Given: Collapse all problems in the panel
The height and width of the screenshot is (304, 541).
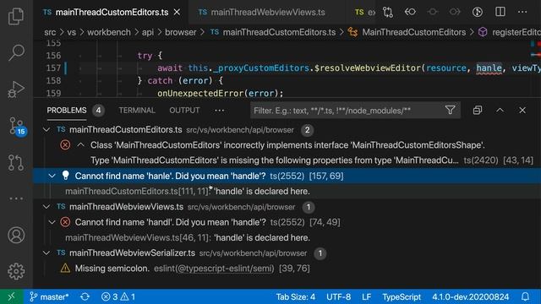Looking at the screenshot, I should (x=478, y=111).
